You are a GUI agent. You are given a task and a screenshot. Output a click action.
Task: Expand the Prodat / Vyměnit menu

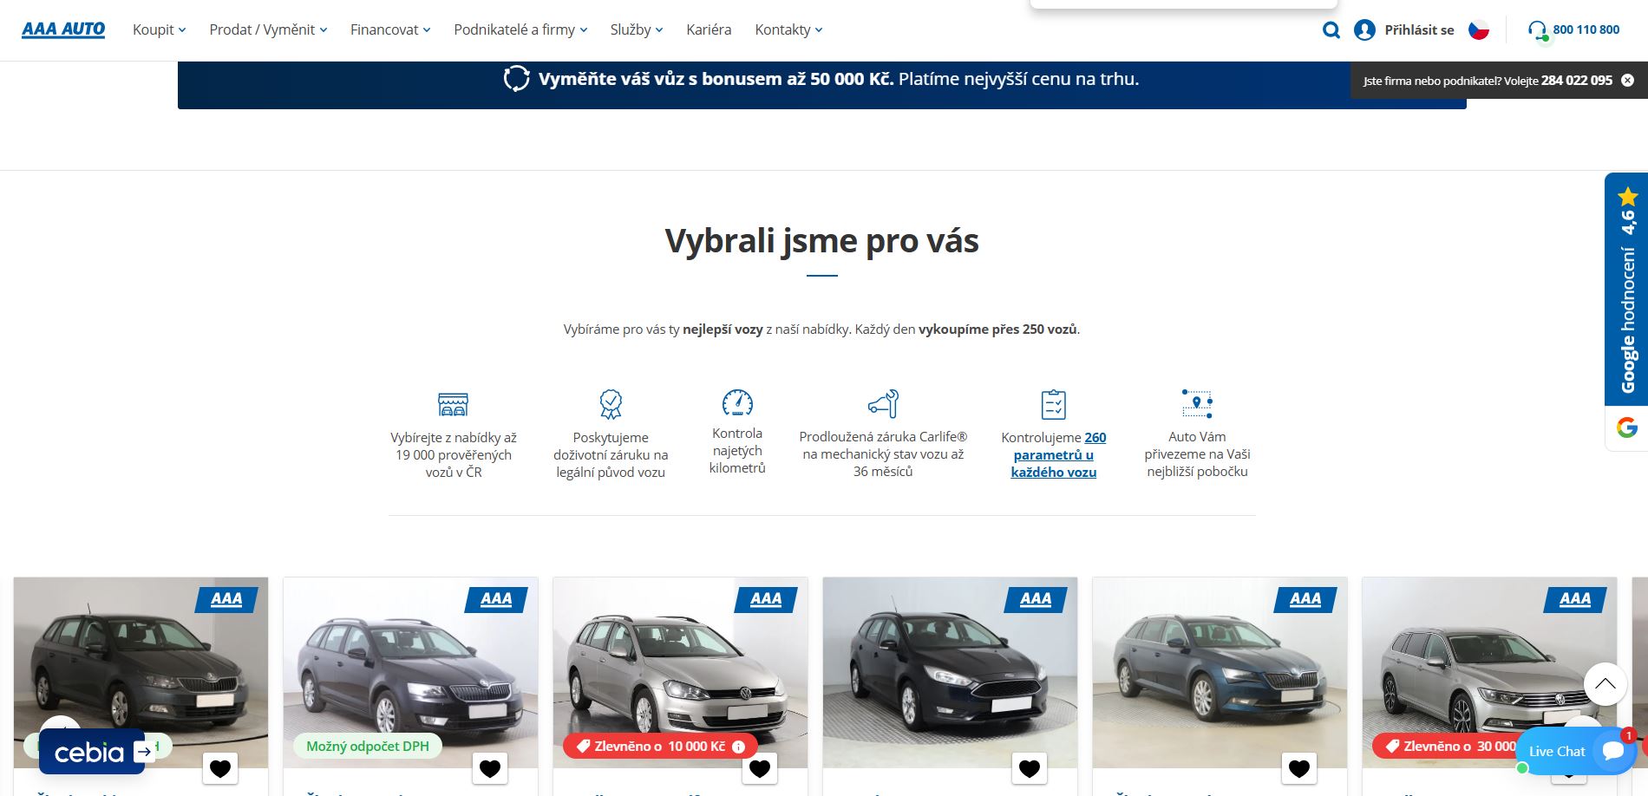(x=268, y=29)
